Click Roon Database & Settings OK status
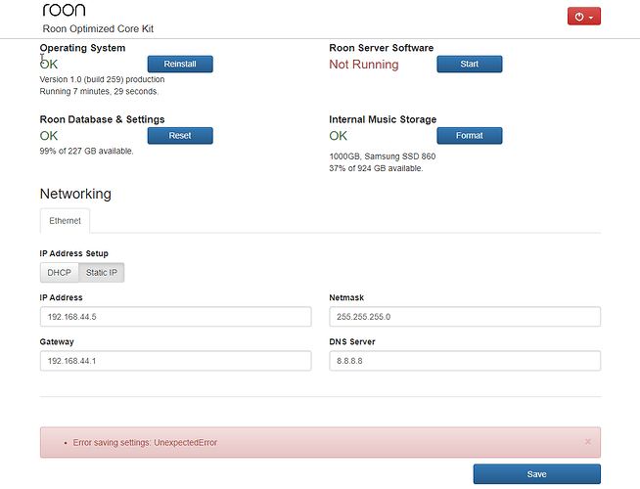This screenshot has height=489, width=640. click(x=49, y=136)
